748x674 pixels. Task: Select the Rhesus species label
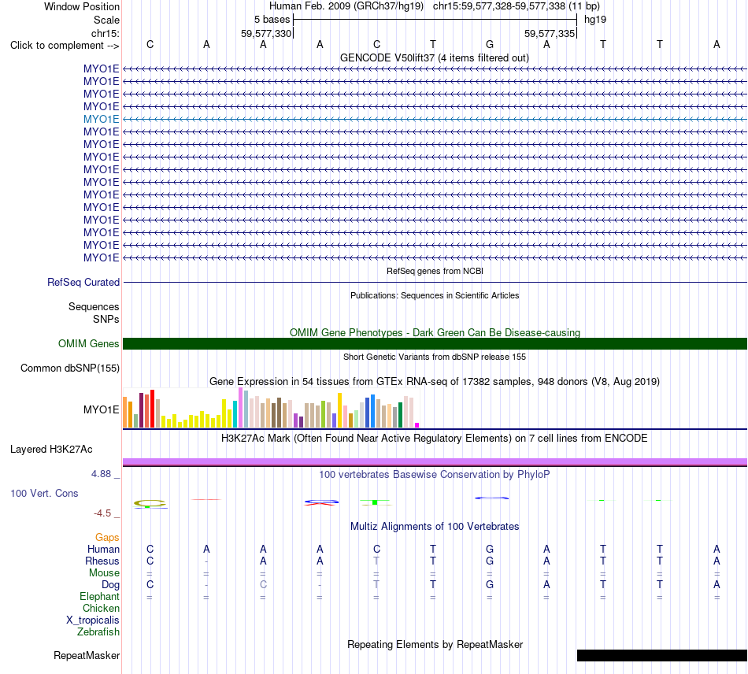tap(102, 561)
